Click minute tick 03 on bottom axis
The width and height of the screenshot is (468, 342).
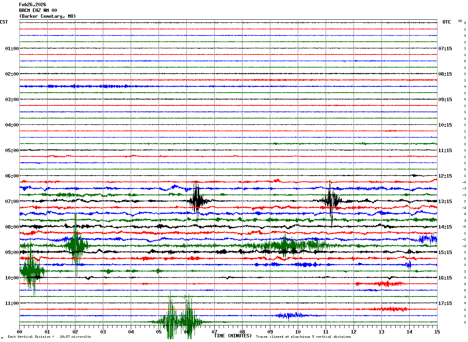pos(103,332)
